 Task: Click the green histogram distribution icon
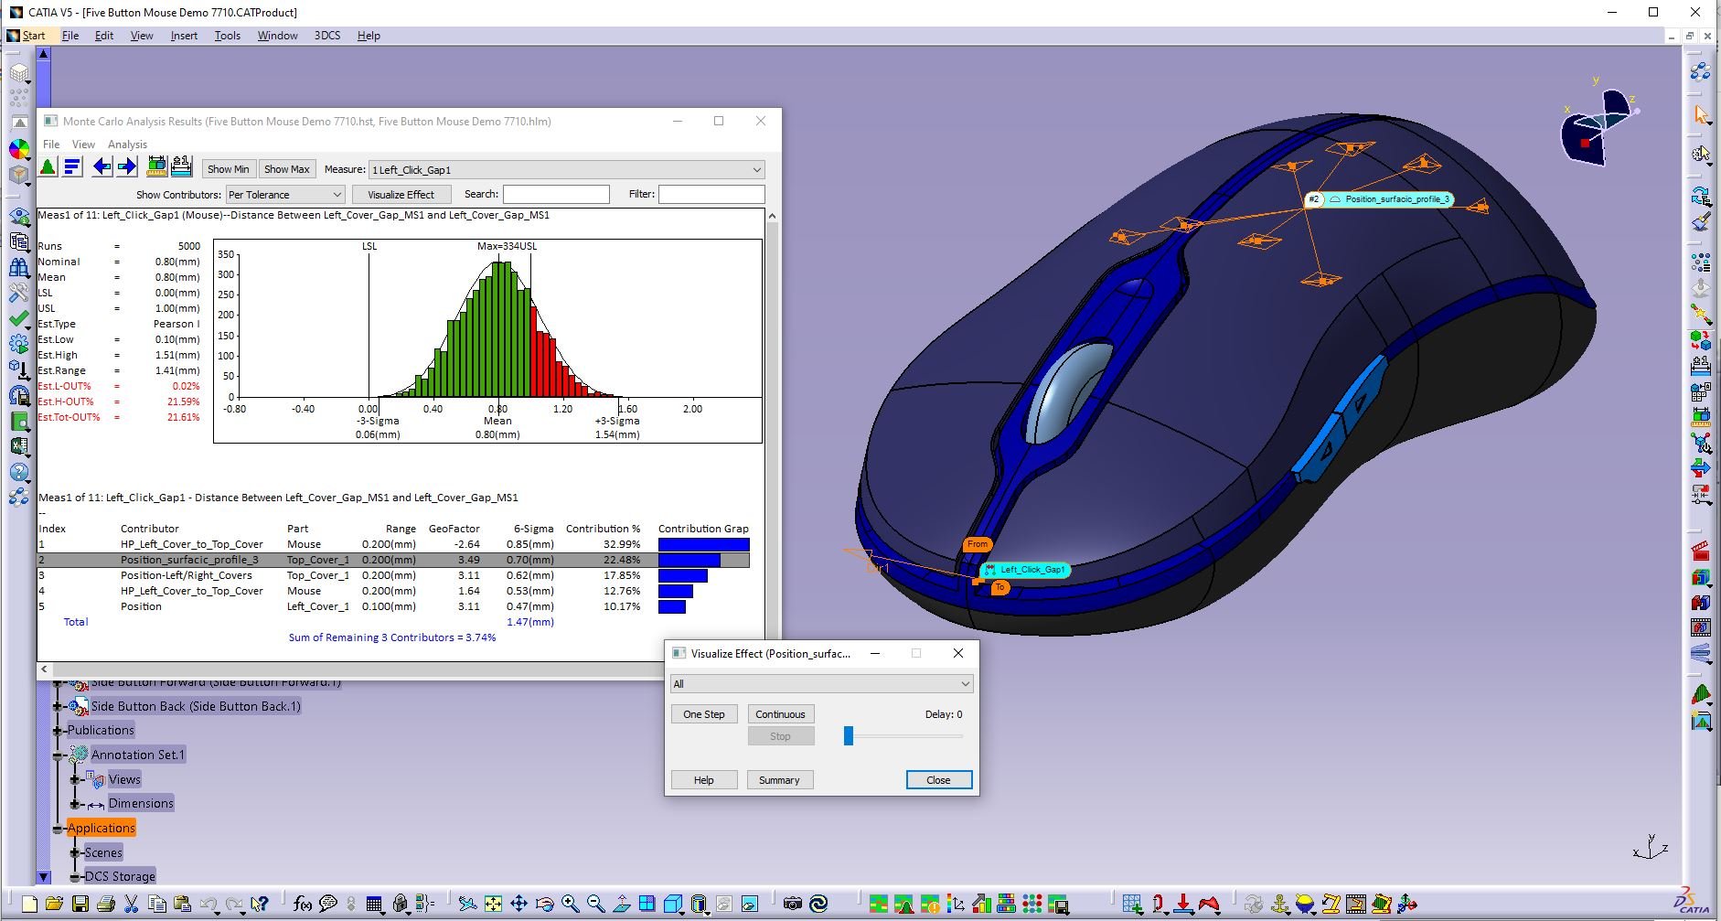[48, 166]
